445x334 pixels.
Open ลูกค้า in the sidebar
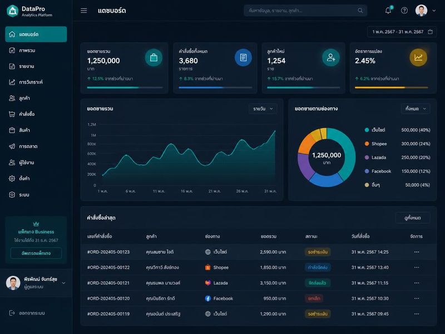[x=36, y=99]
